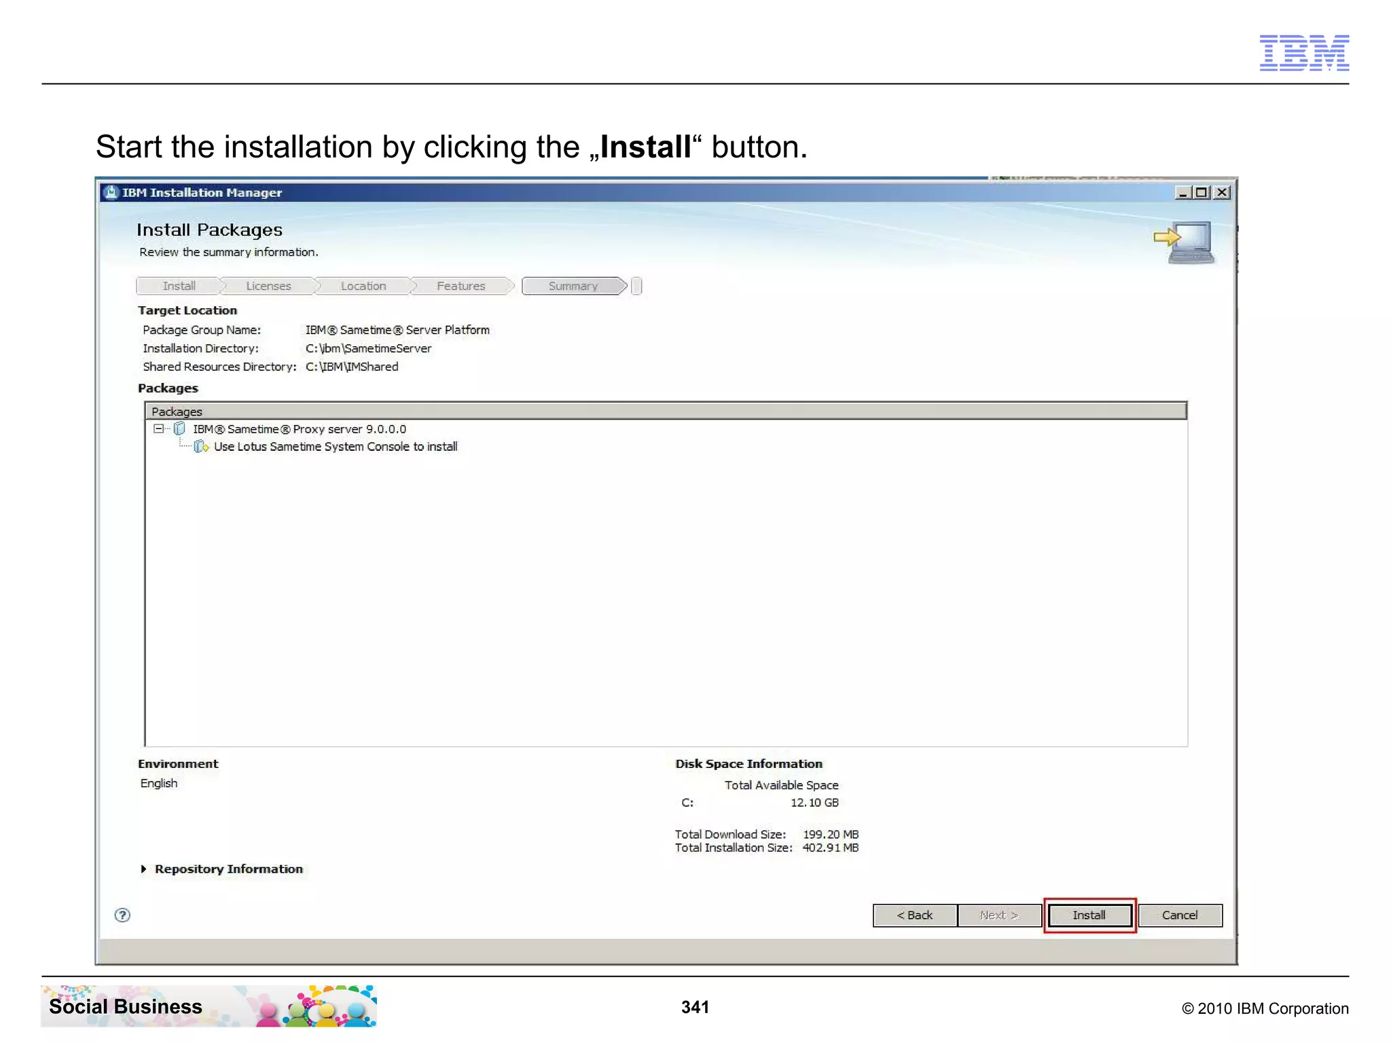The height and width of the screenshot is (1043, 1391).
Task: Select the Lotus Sametime System Console feature icon
Action: (201, 446)
